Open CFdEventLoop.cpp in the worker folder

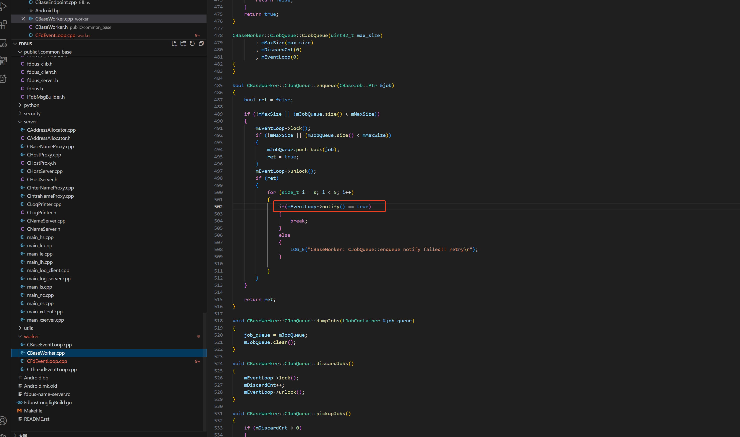tap(109, 361)
